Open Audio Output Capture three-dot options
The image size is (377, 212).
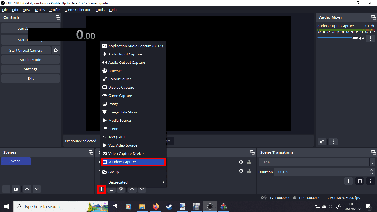370,39
